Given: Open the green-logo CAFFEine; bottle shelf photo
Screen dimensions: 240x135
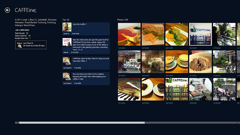Looking at the screenshot, I should coord(177,89).
